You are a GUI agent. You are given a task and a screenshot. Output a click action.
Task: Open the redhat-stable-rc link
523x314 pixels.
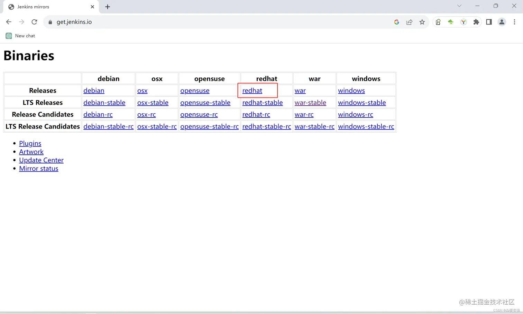[x=267, y=126]
